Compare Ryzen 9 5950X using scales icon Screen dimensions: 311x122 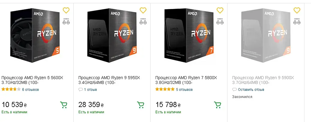coord(143,21)
